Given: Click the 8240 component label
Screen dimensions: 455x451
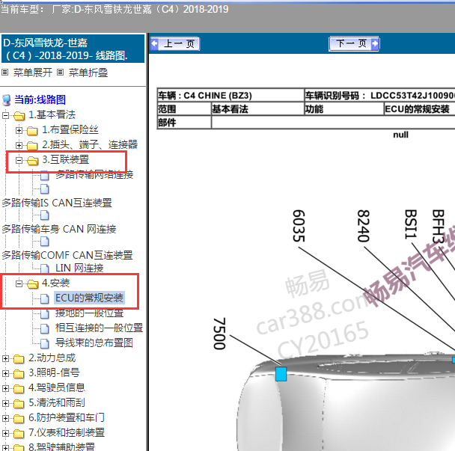Looking at the screenshot, I should (364, 226).
